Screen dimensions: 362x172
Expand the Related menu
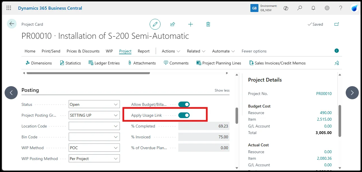(196, 51)
